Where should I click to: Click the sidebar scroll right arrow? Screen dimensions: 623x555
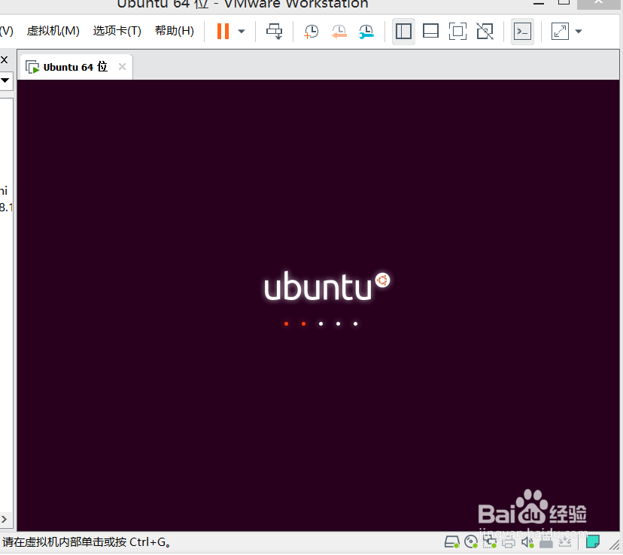click(x=4, y=519)
